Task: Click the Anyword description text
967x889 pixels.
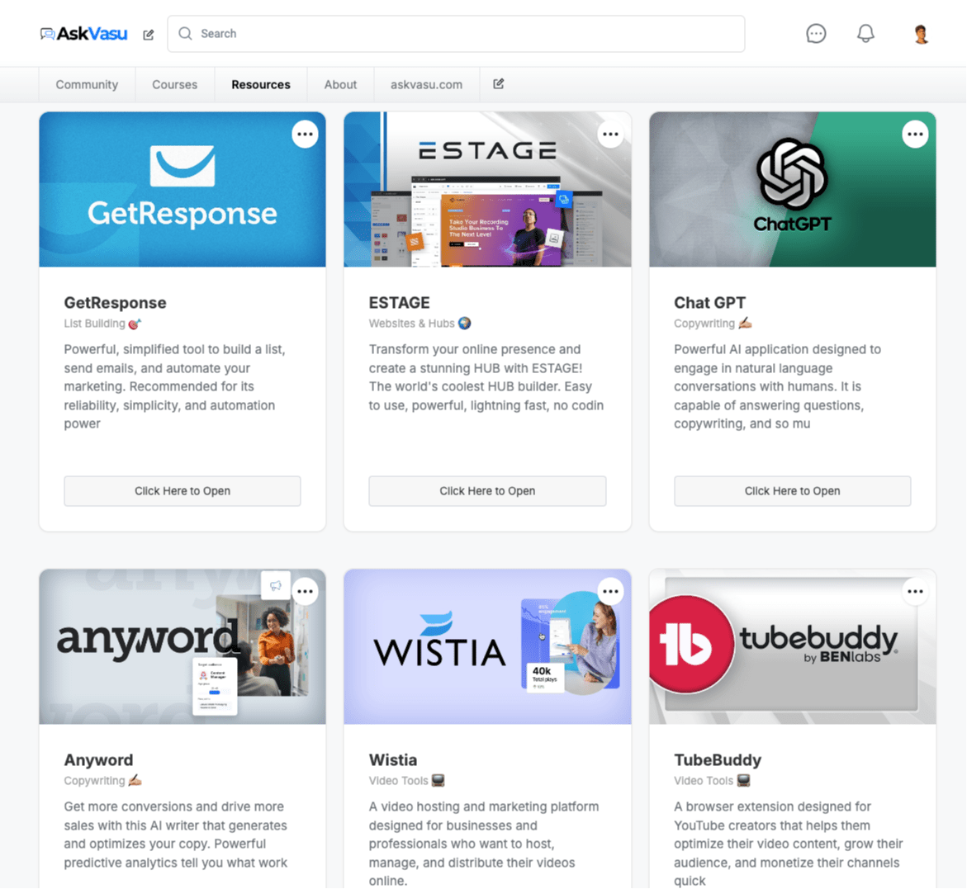Action: click(x=176, y=835)
